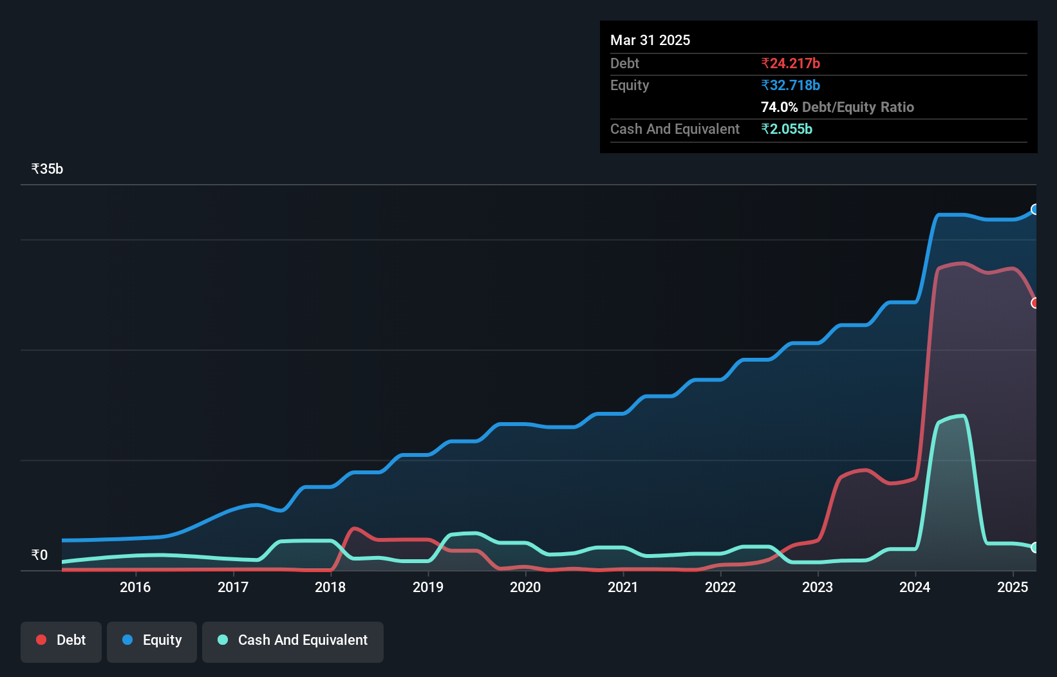Click the 2018 x-axis label
Viewport: 1057px width, 677px height.
(330, 587)
